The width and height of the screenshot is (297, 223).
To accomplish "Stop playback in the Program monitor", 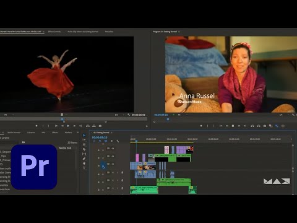I will point(233,126).
